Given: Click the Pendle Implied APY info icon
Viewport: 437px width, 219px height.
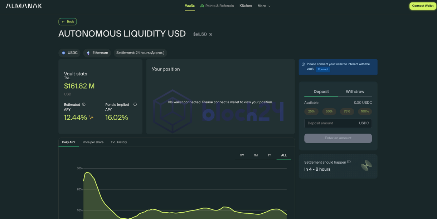Looking at the screenshot, I should tap(135, 105).
